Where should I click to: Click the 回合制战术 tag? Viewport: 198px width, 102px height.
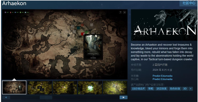138,89
